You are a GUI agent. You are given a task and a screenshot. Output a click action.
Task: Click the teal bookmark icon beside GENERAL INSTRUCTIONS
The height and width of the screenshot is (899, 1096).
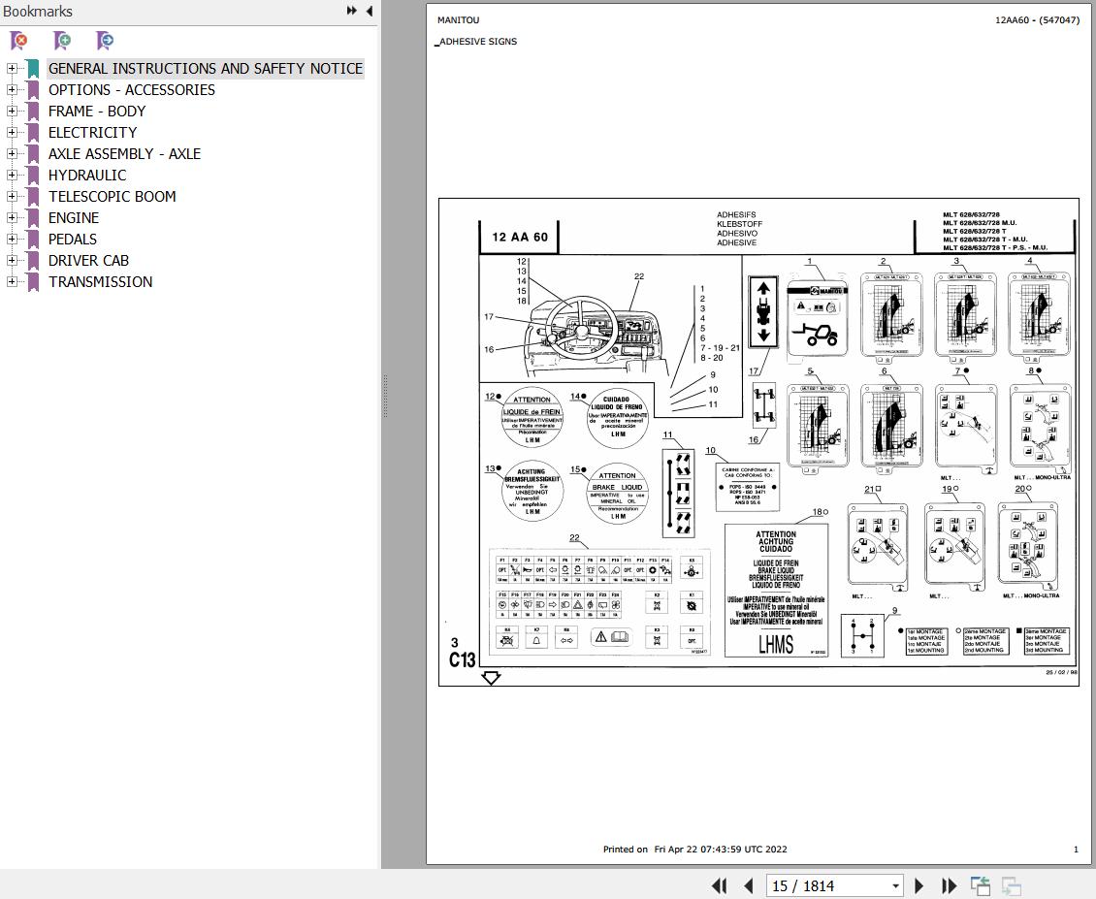[32, 69]
